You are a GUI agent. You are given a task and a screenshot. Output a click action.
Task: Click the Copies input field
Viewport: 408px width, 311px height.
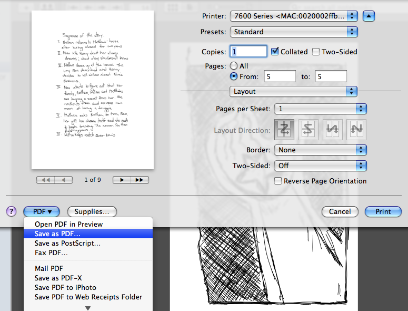coord(250,52)
